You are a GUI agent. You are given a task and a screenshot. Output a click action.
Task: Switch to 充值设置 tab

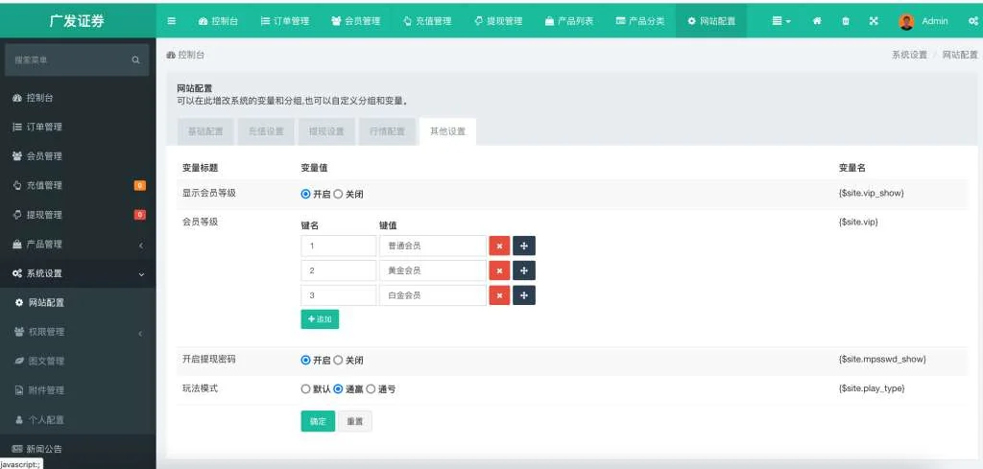[266, 131]
